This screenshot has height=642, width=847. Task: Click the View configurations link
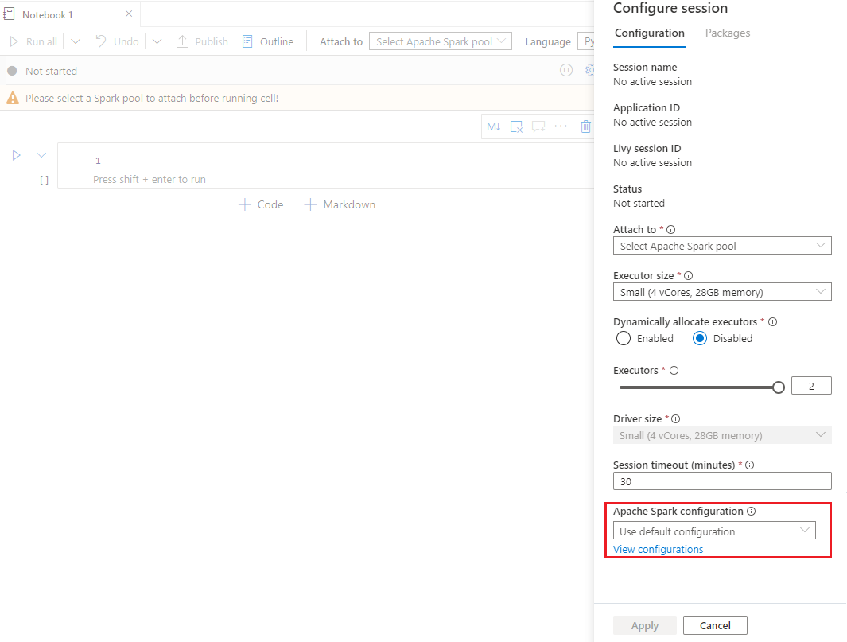click(658, 549)
